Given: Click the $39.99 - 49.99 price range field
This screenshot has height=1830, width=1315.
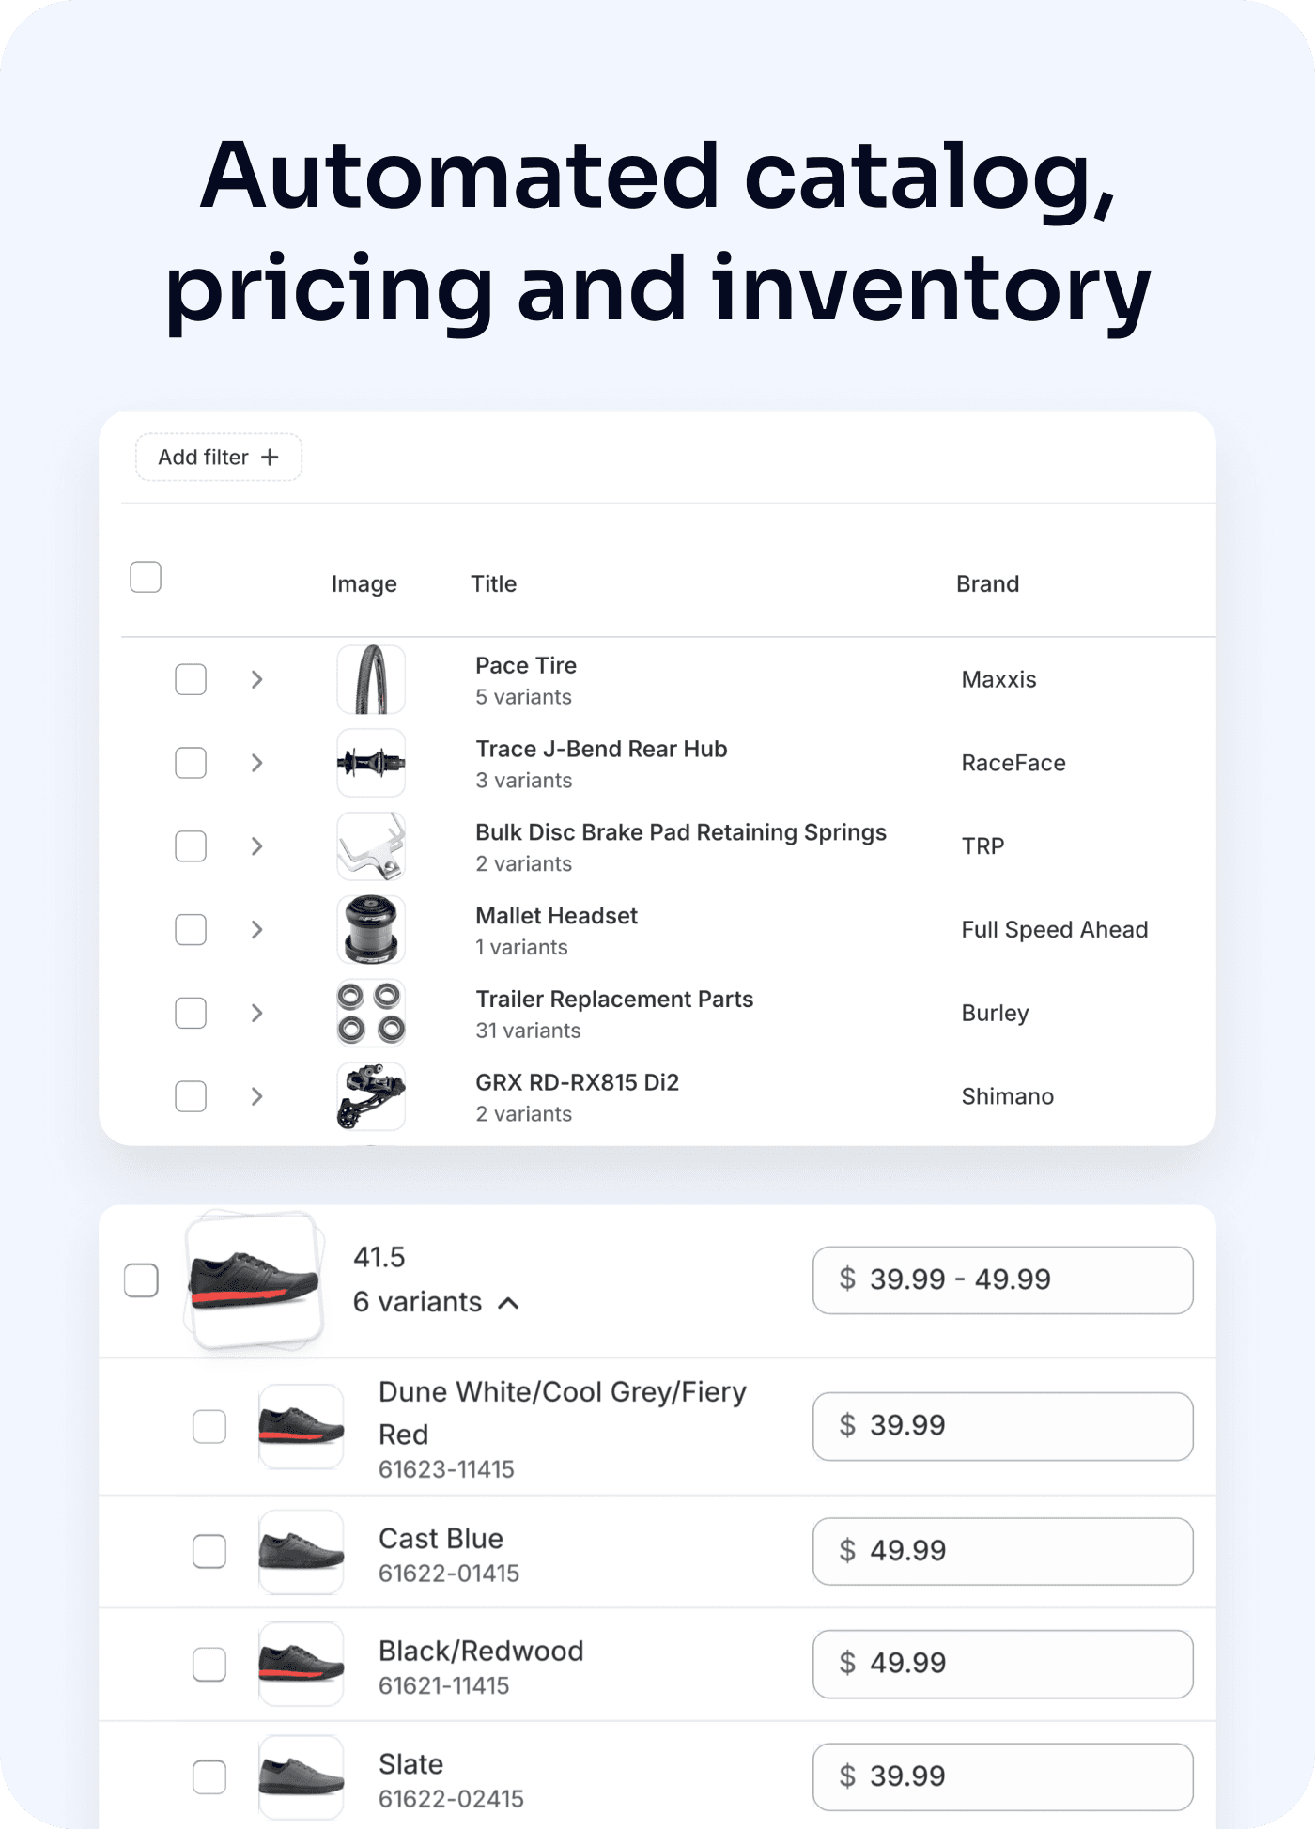Looking at the screenshot, I should pyautogui.click(x=1002, y=1279).
